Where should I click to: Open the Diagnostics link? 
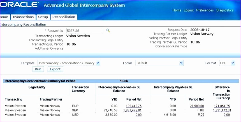[x=225, y=10]
